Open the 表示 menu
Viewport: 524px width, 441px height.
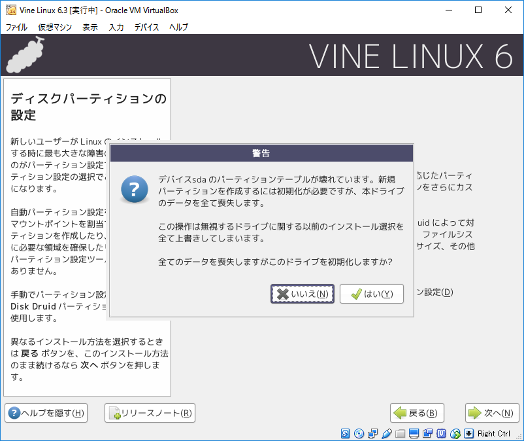click(x=90, y=27)
